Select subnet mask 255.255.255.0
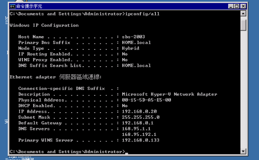259x160 pixels. tap(141, 117)
